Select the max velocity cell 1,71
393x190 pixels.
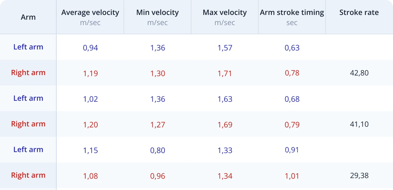(x=225, y=73)
